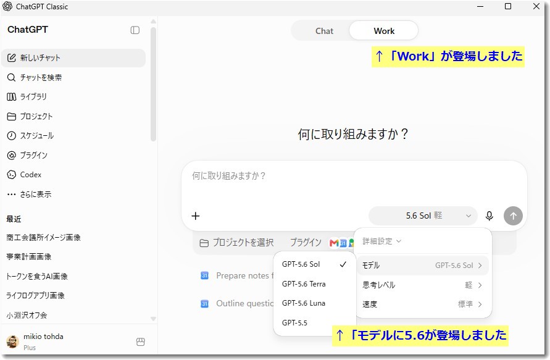This screenshot has height=360, width=550.
Task: Open スケジュール in sidebar
Action: (73, 136)
